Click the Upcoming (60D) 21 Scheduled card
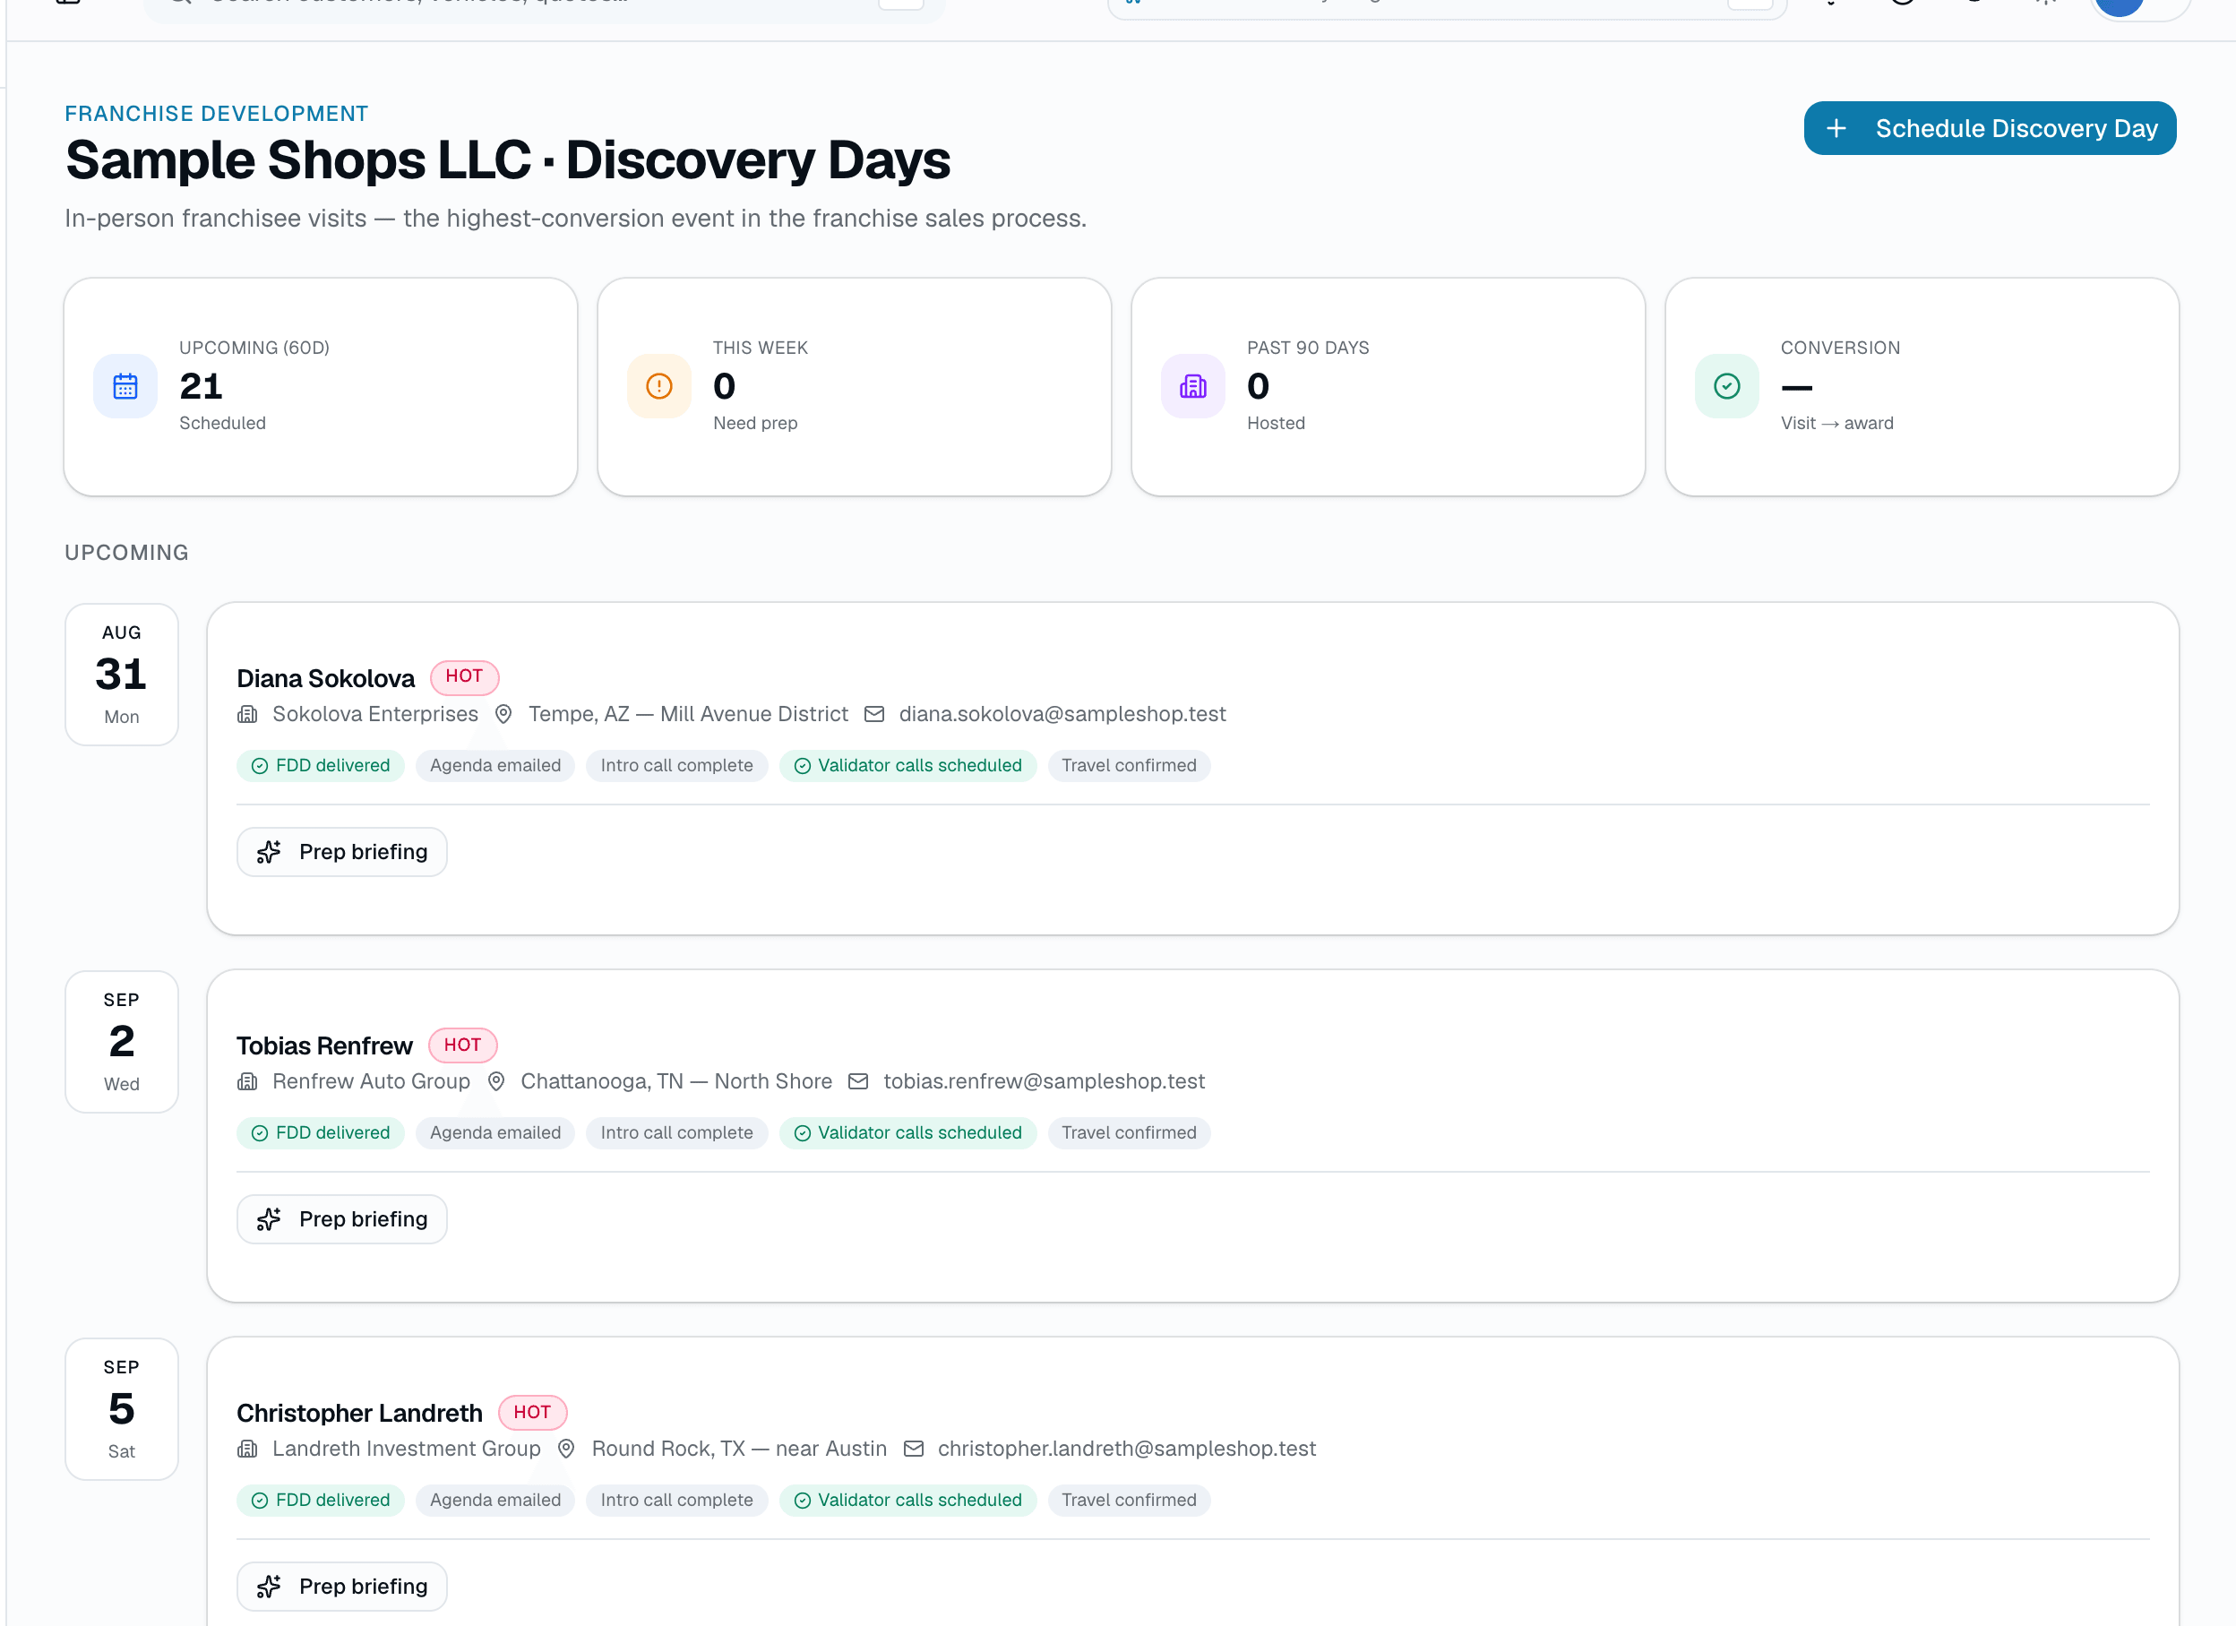 321,386
